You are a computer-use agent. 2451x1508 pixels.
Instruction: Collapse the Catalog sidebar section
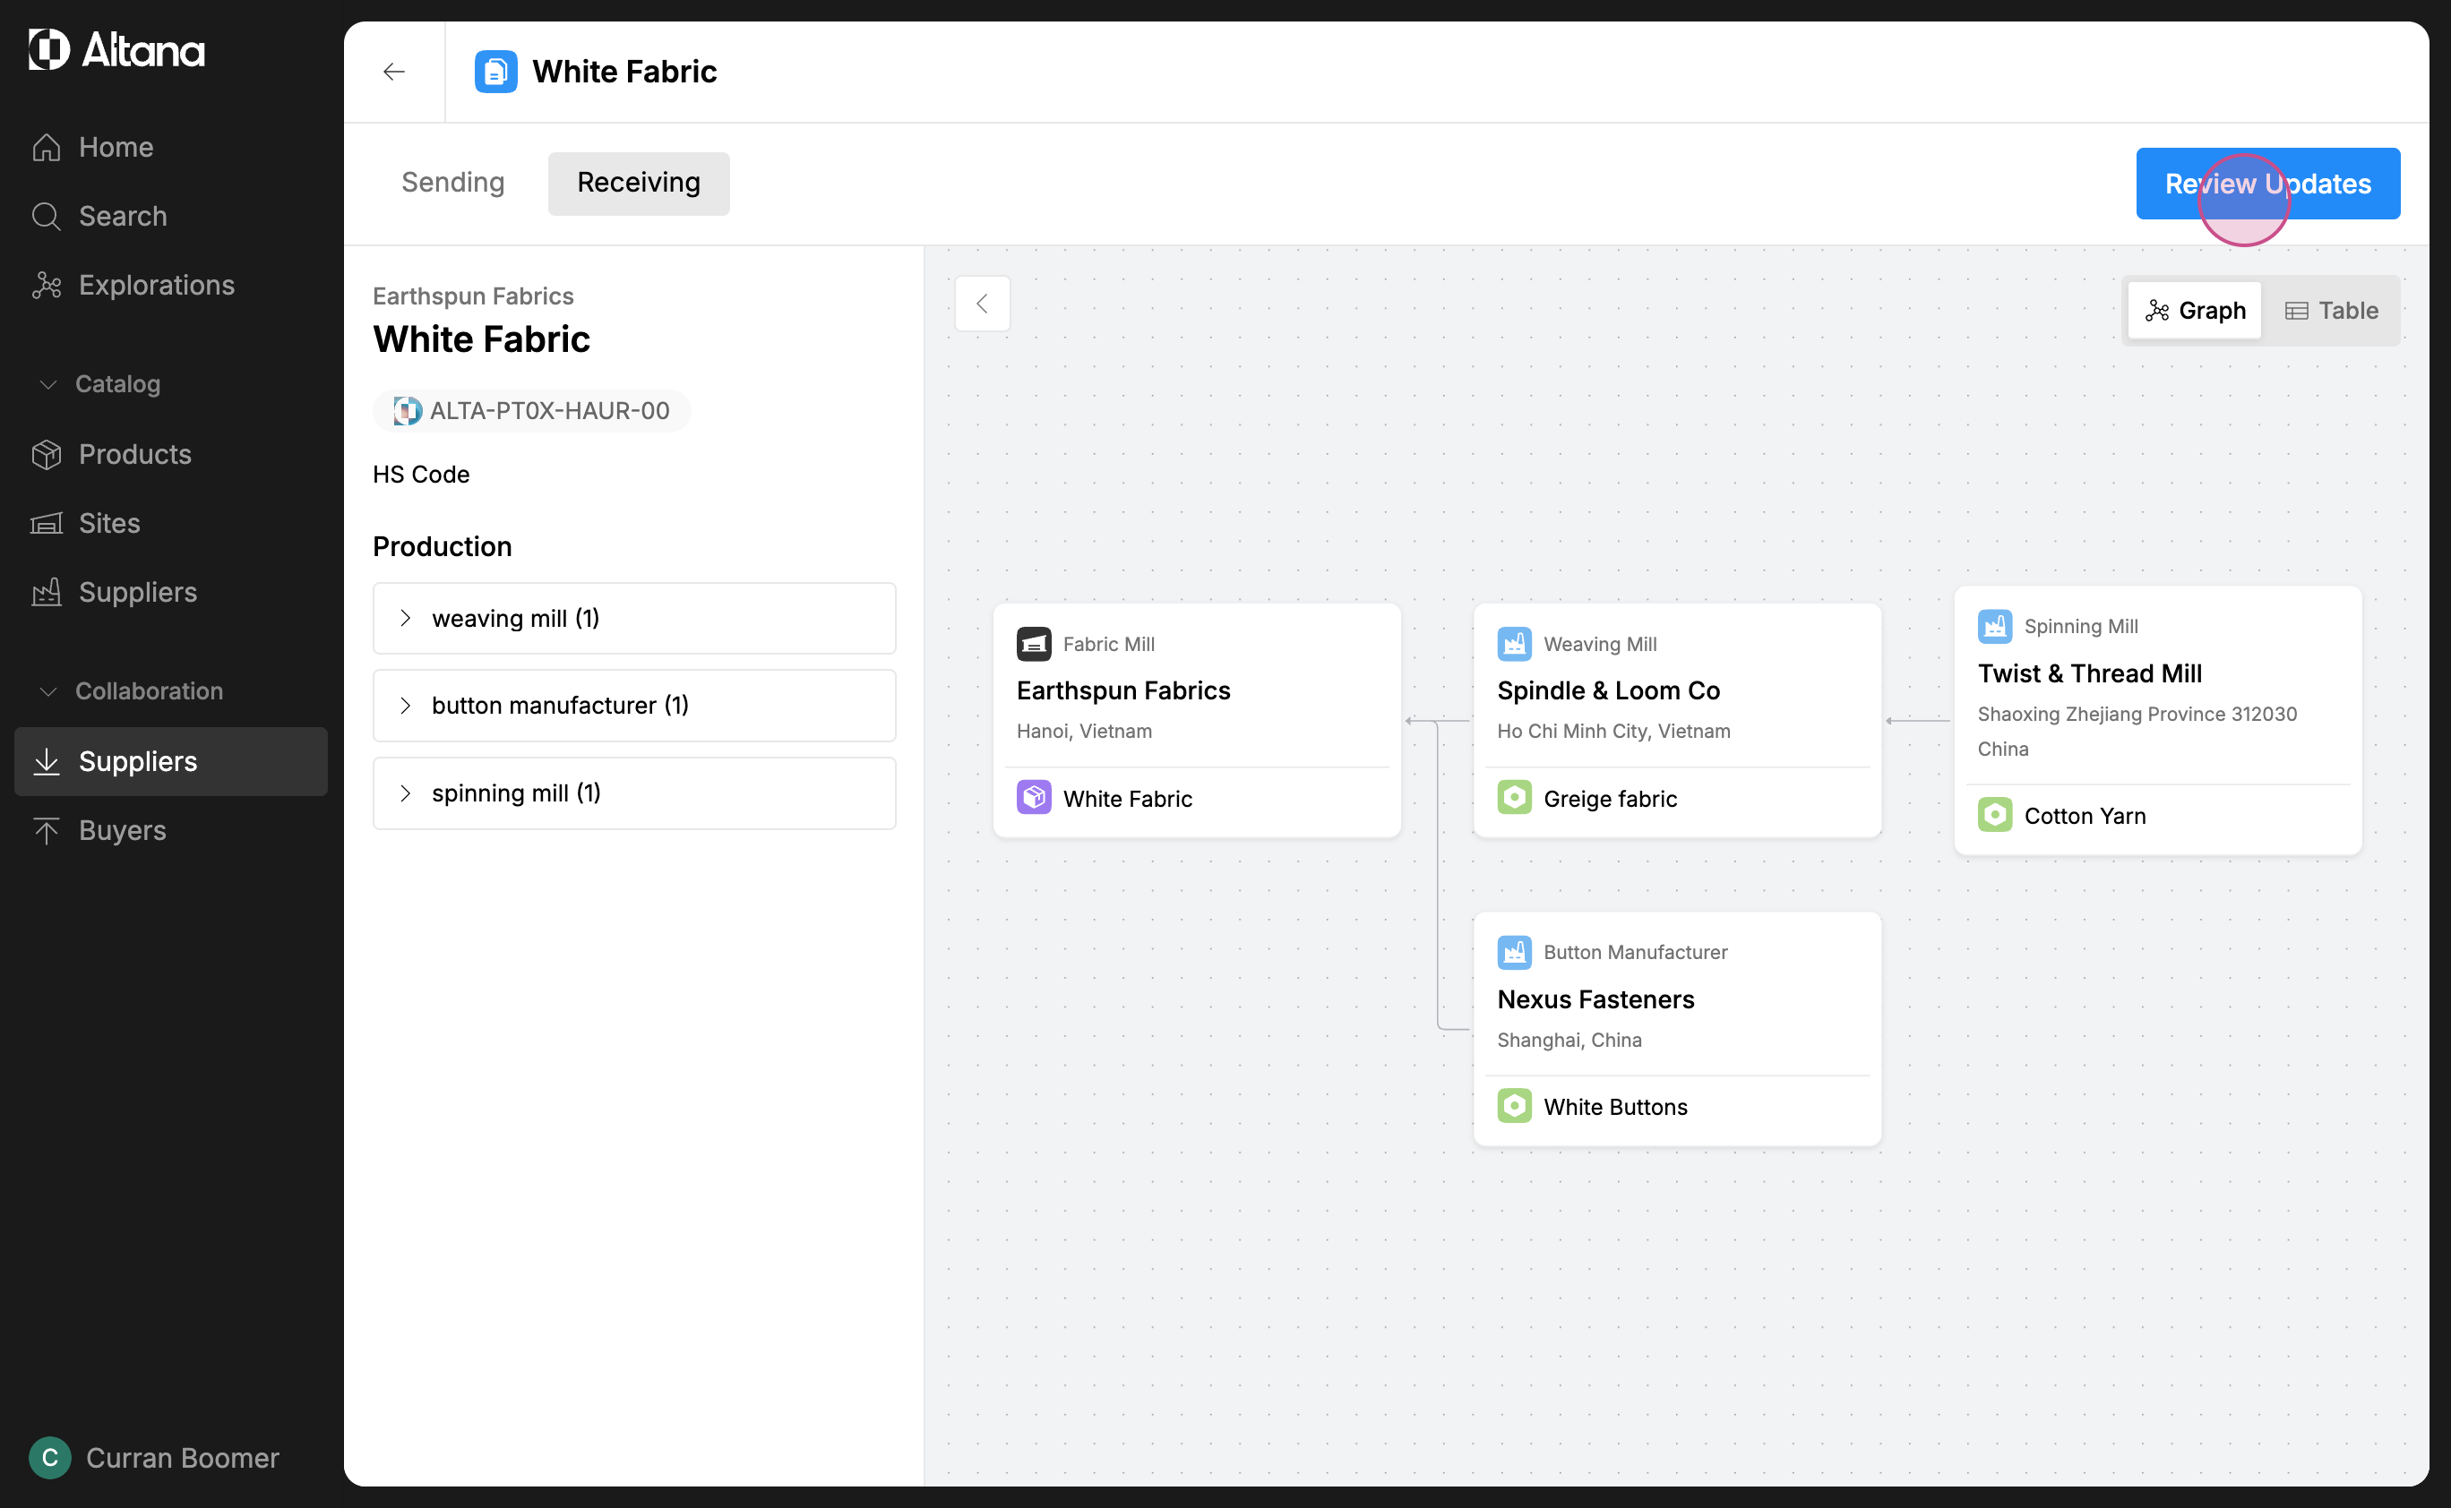pyautogui.click(x=47, y=384)
